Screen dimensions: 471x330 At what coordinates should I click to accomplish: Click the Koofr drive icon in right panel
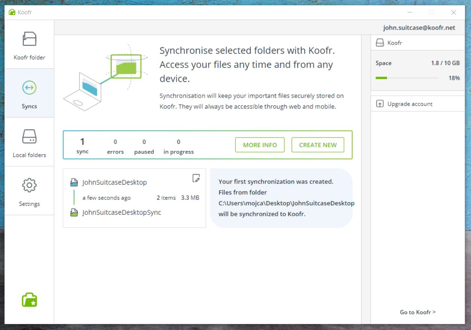(x=380, y=43)
